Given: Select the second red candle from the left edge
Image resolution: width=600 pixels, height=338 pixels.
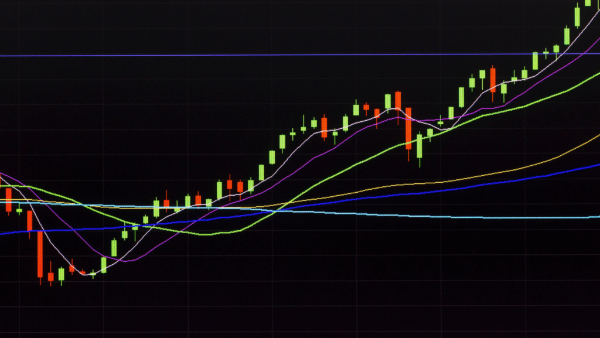Looking at the screenshot, I should [29, 221].
